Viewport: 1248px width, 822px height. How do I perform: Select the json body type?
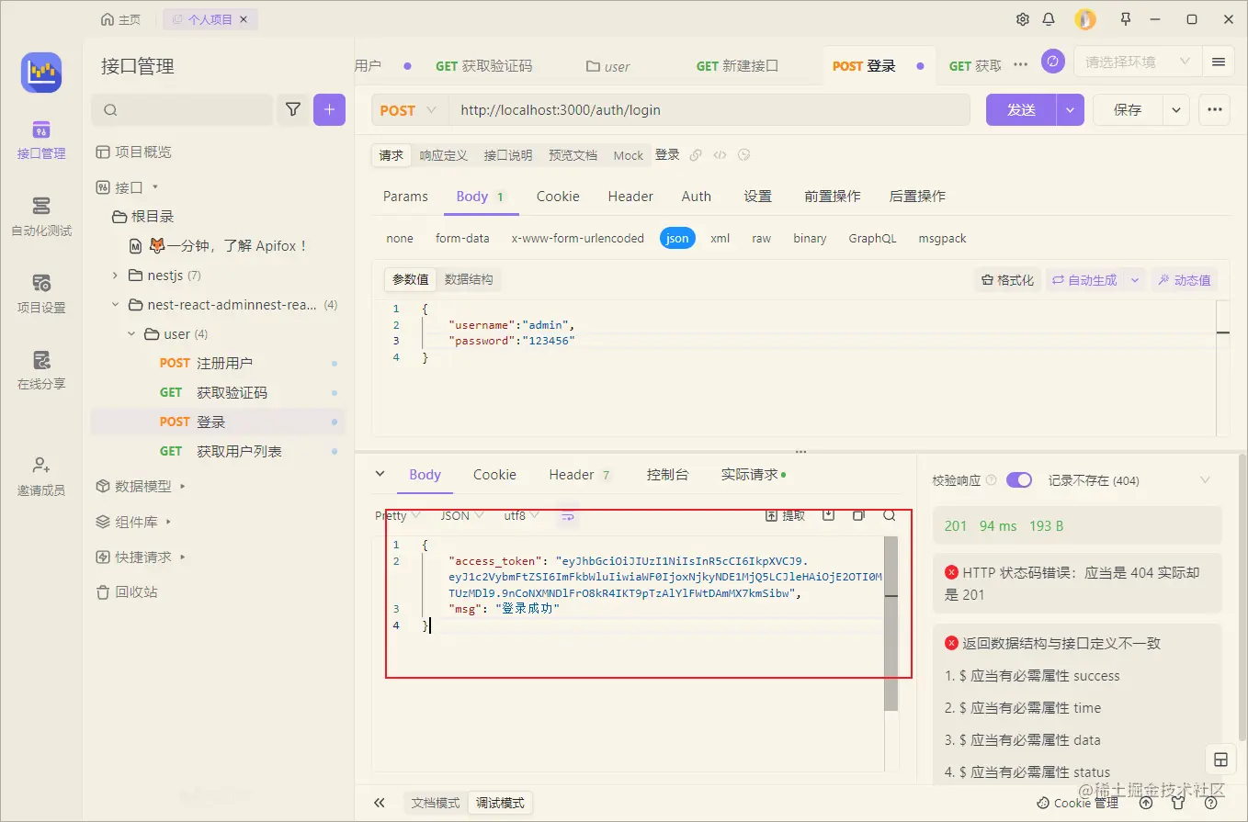(677, 238)
